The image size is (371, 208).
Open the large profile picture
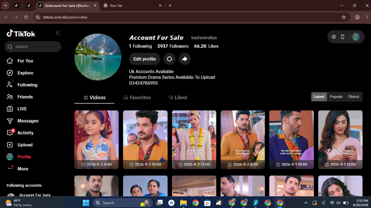98,57
